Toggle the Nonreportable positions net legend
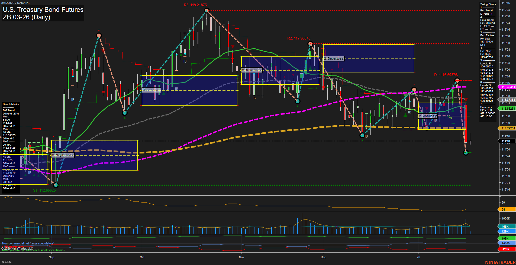The image size is (516, 265). (33, 250)
